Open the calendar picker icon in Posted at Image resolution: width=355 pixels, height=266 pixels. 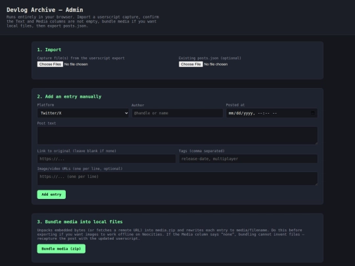pyautogui.click(x=313, y=113)
